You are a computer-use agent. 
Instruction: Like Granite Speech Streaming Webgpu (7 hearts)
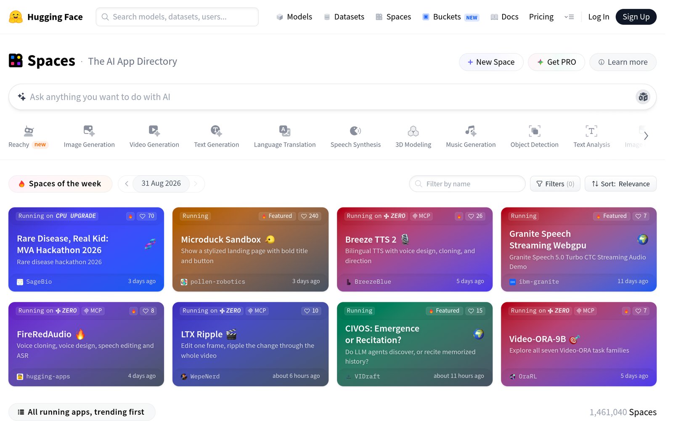pyautogui.click(x=641, y=216)
